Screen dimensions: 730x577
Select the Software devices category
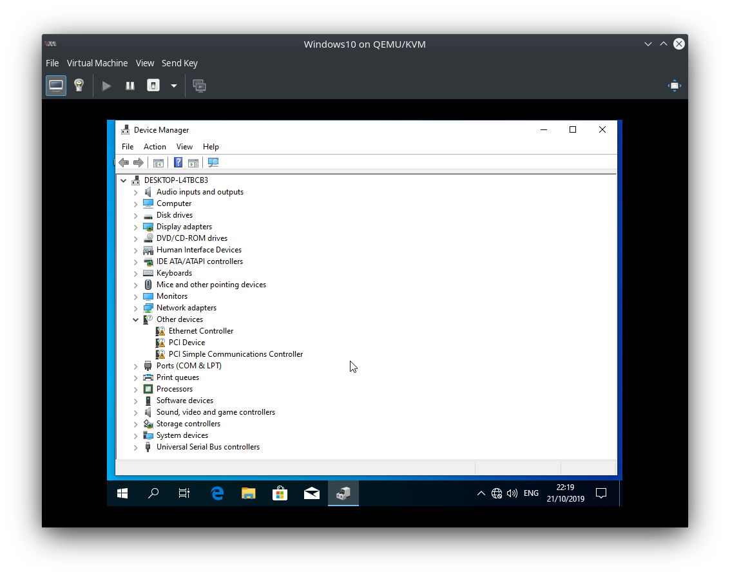coord(185,401)
